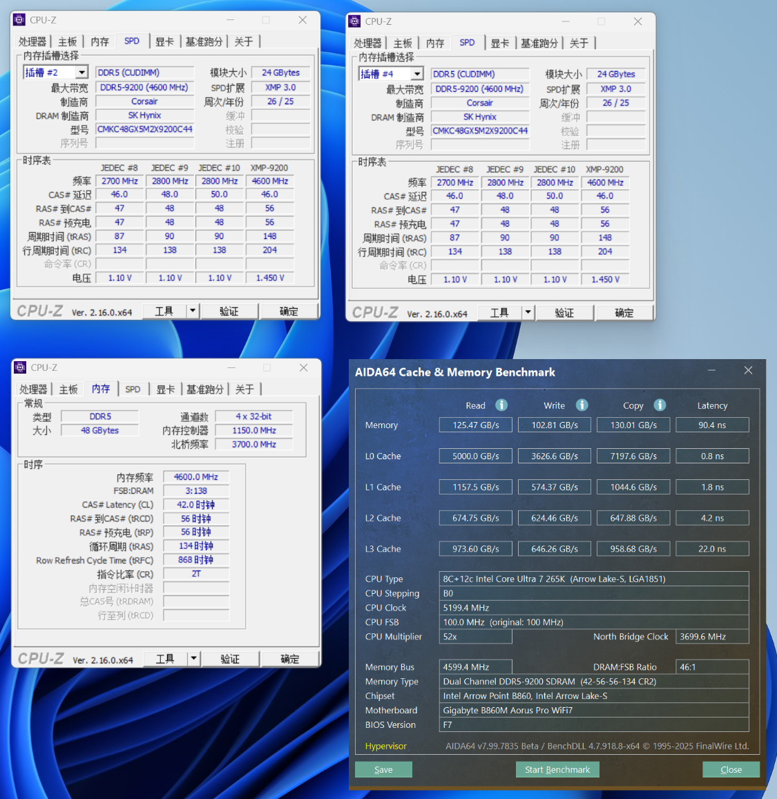Click Memory Write value 102.81 GB/s
This screenshot has width=777, height=799.
coord(555,425)
